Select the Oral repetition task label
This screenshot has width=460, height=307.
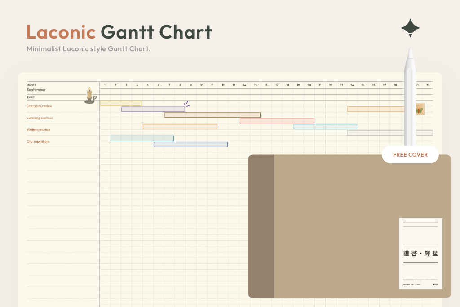click(38, 141)
